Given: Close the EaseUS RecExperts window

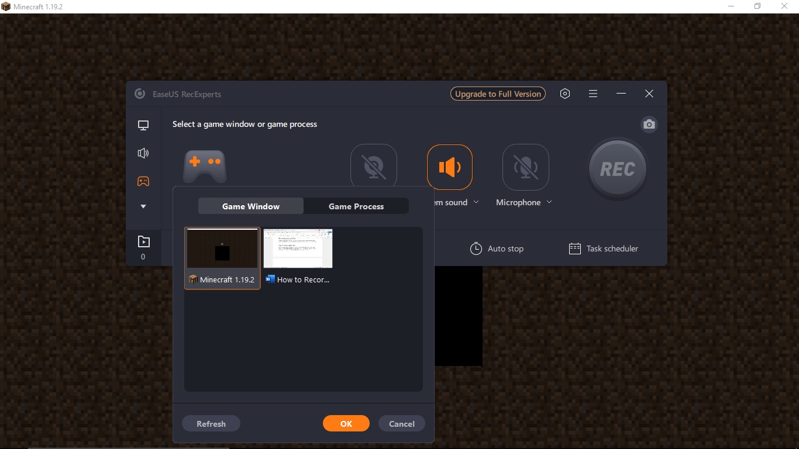Looking at the screenshot, I should [649, 94].
